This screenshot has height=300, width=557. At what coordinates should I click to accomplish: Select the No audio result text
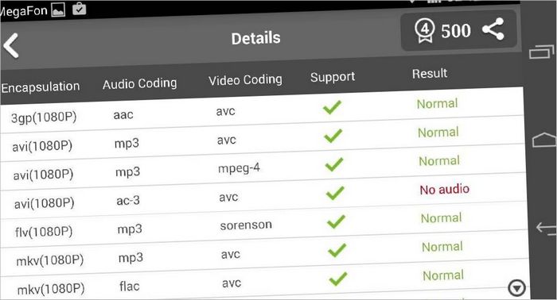pos(444,190)
